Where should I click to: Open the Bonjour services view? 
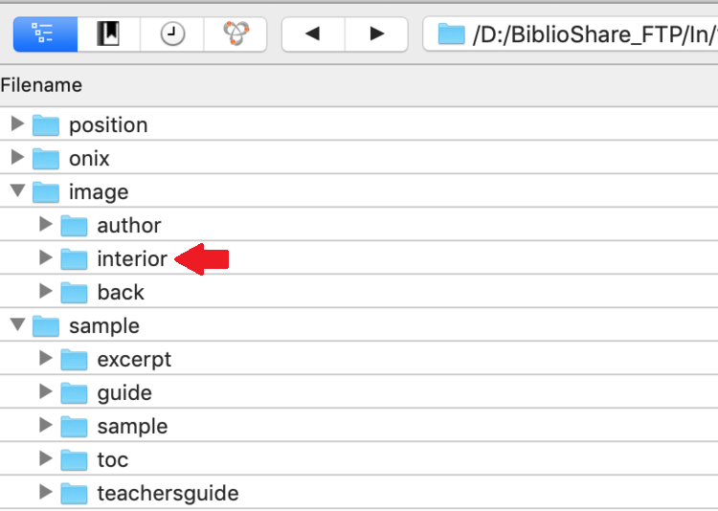(x=236, y=34)
